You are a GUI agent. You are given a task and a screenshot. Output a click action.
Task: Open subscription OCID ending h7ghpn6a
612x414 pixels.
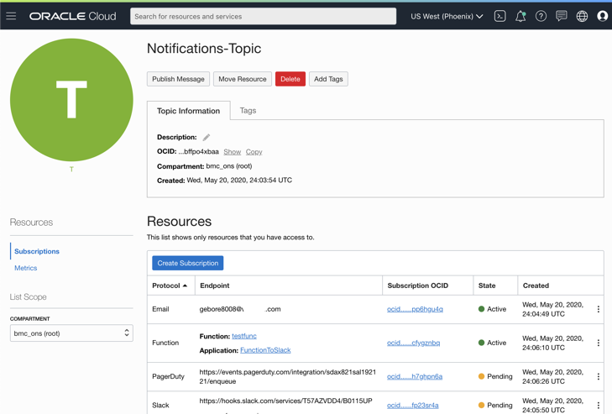pyautogui.click(x=415, y=376)
